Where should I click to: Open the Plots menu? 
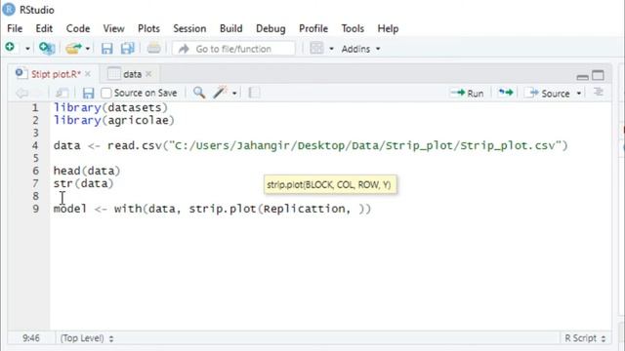[x=148, y=28]
